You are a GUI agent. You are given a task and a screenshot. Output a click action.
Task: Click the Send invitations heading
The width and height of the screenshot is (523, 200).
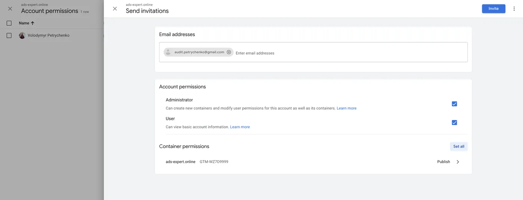[x=147, y=11]
